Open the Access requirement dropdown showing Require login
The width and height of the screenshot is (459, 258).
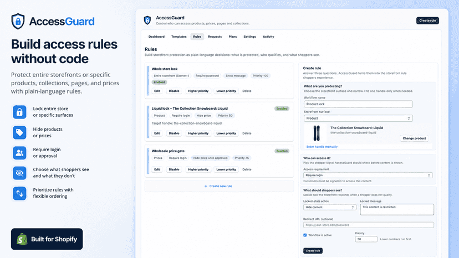(x=368, y=175)
